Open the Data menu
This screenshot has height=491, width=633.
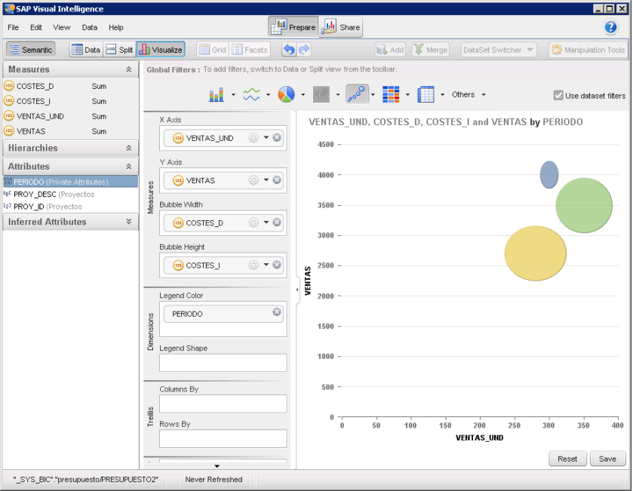[x=90, y=27]
